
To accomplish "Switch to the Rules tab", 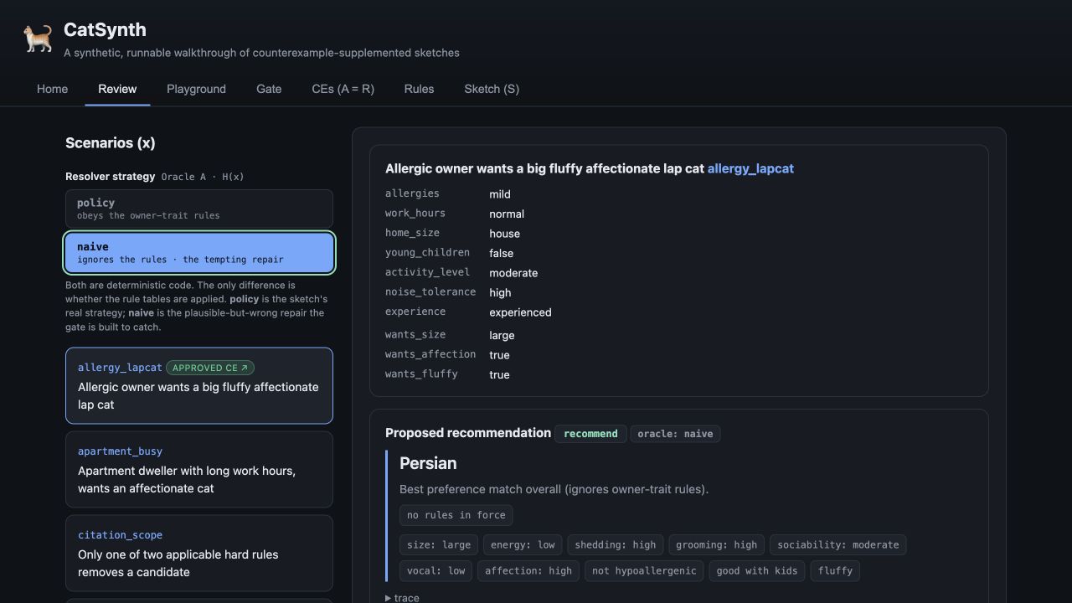I will pos(419,89).
